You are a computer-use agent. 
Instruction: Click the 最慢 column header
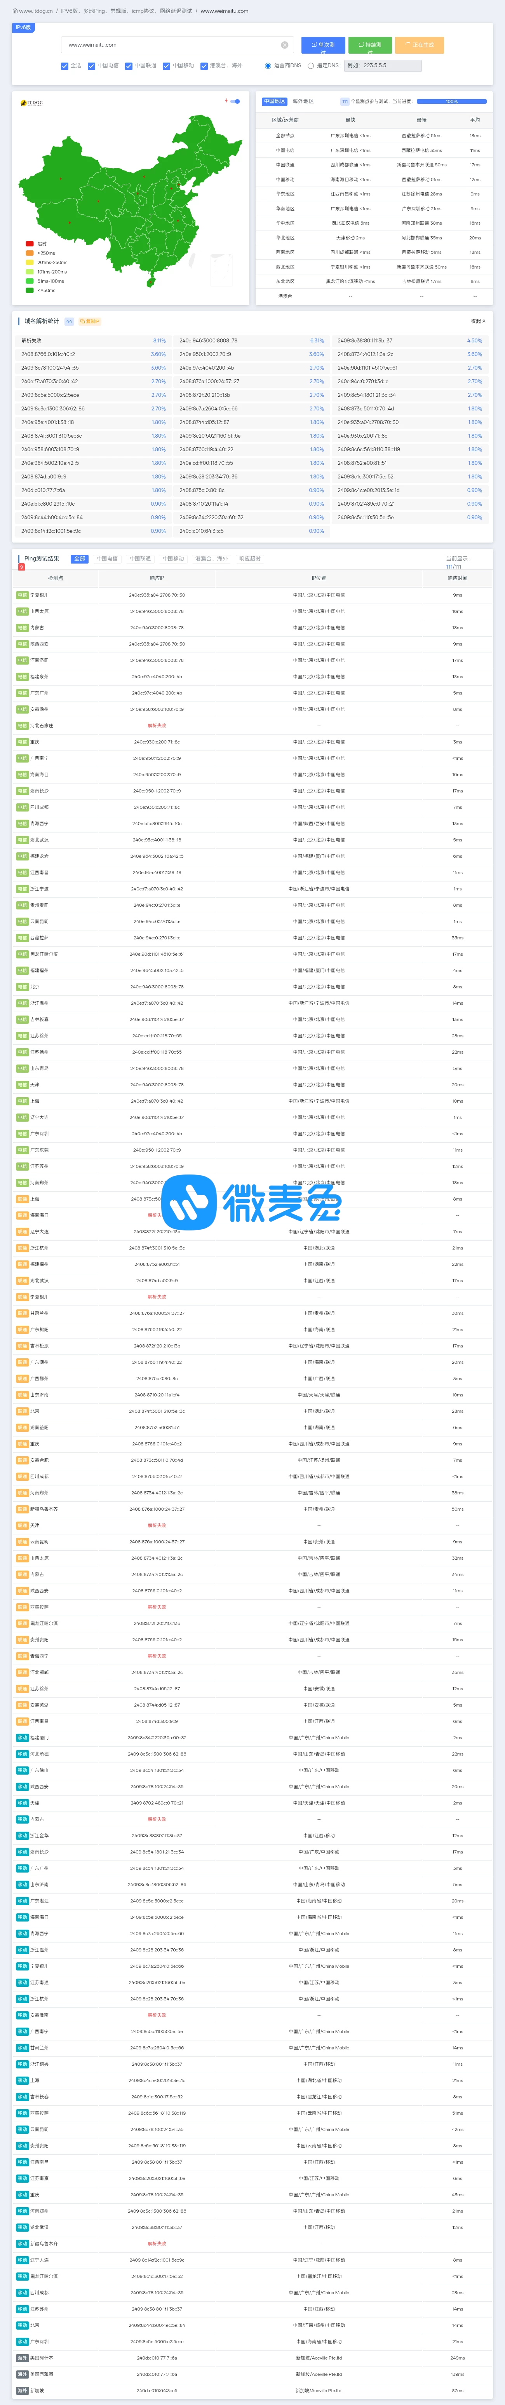[422, 119]
